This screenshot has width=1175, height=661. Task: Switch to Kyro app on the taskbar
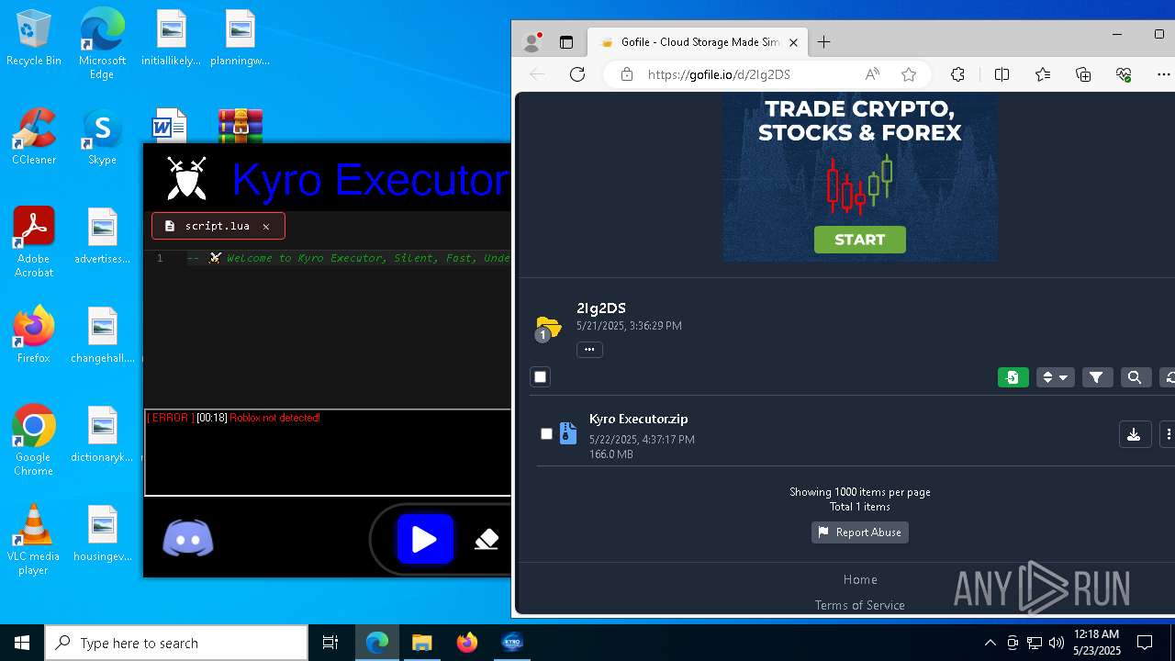[512, 643]
